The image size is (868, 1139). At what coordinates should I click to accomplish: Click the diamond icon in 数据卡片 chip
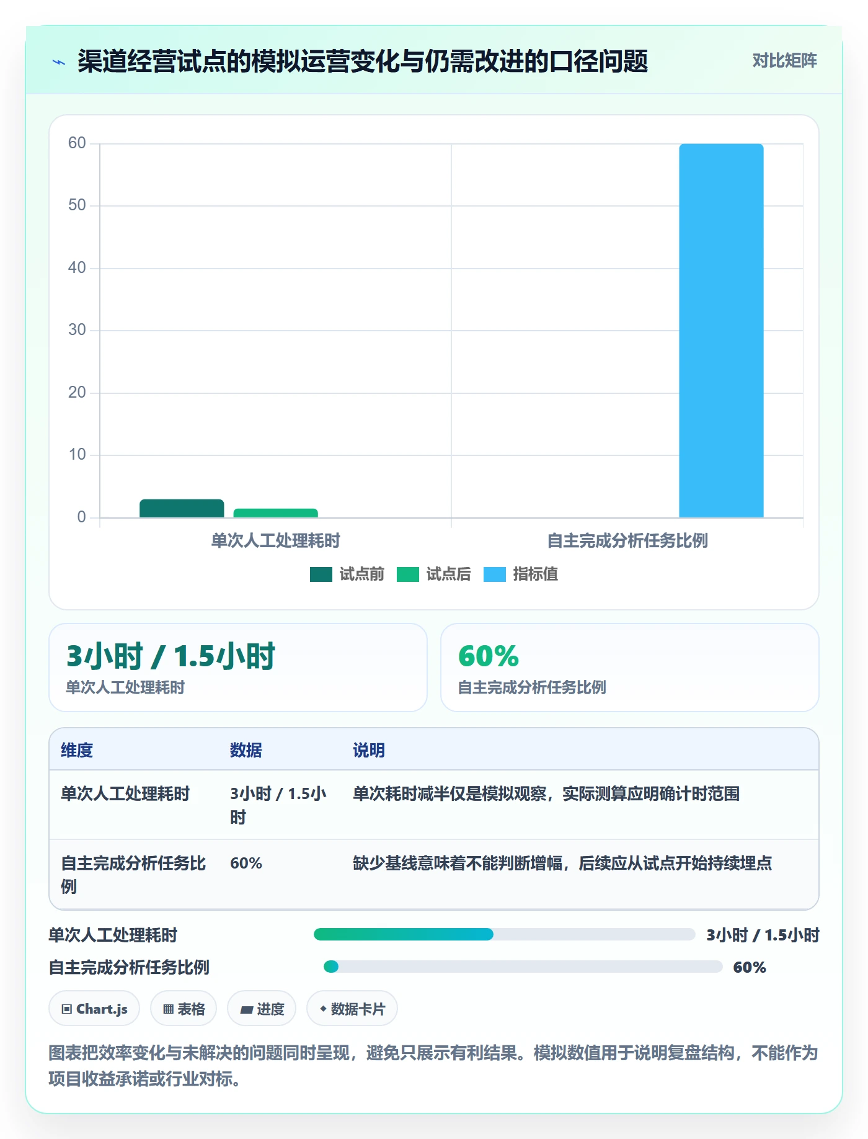323,1009
